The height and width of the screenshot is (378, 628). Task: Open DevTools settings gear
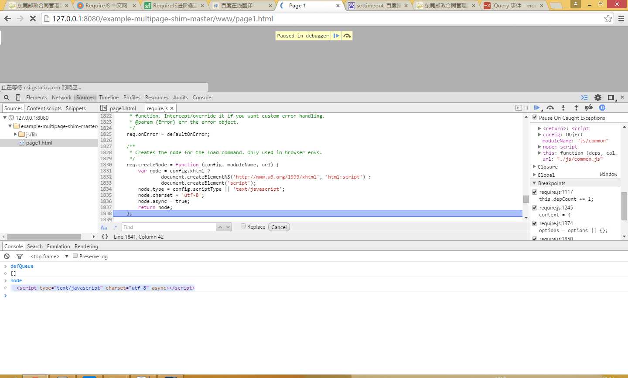click(x=598, y=98)
